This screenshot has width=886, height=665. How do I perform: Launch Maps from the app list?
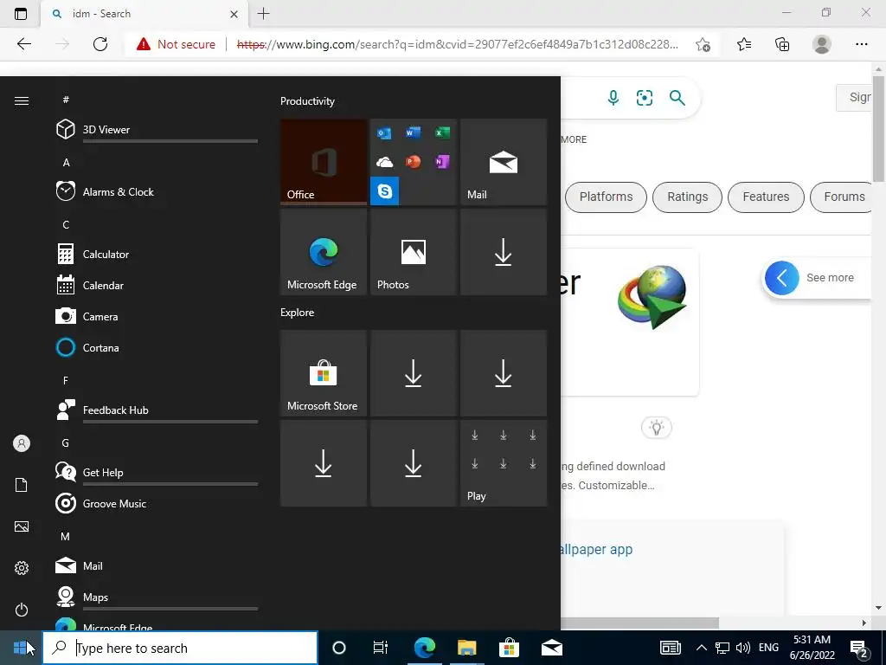157,597
